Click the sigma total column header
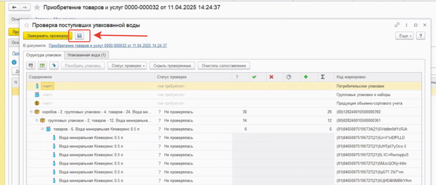The height and width of the screenshot is (185, 436). coord(323,77)
